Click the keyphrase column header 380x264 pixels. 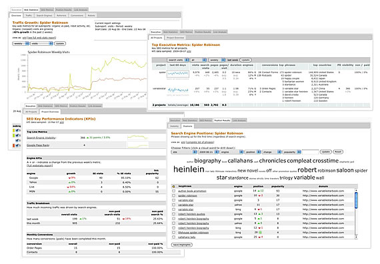click(185, 186)
